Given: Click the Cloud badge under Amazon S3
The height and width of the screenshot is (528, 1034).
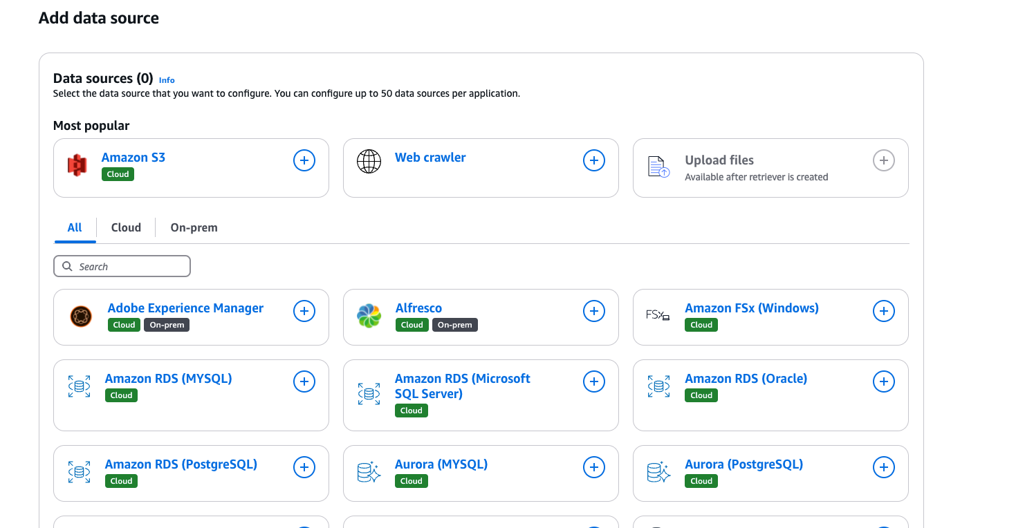Looking at the screenshot, I should (x=118, y=174).
